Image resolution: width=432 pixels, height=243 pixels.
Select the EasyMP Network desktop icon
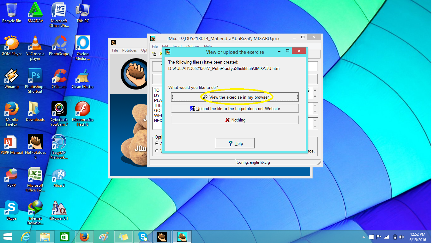59,147
